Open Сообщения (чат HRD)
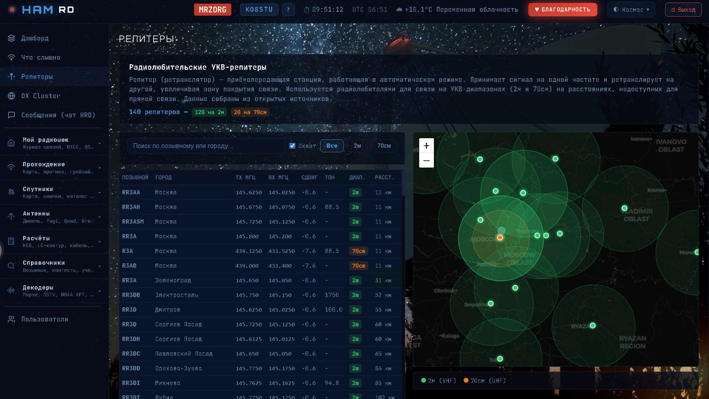The width and height of the screenshot is (709, 399). 54,115
